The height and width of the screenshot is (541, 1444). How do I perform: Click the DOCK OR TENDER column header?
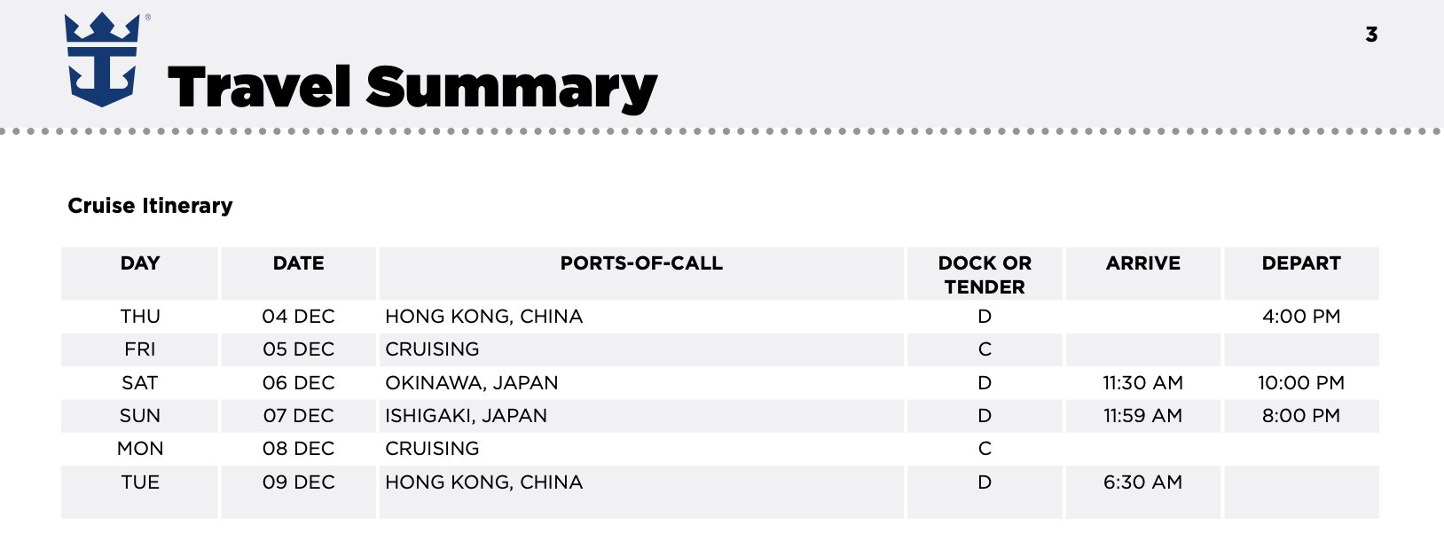click(x=985, y=275)
